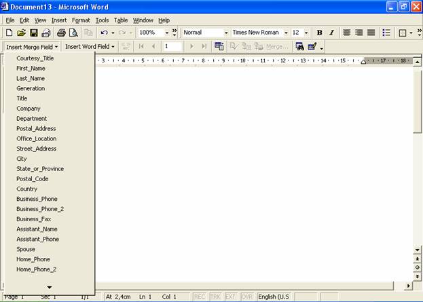The width and height of the screenshot is (423, 302).
Task: Click the Outside Border icon
Action: coord(402,33)
